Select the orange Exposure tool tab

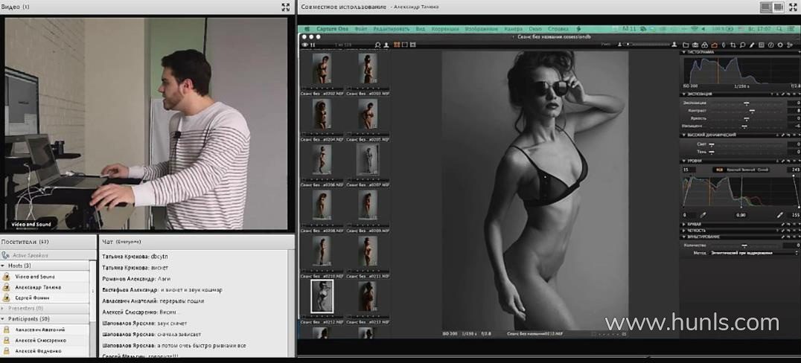[x=714, y=45]
